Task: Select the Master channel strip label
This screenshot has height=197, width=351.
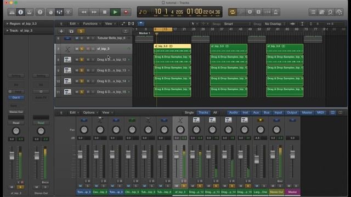Action: coord(292,192)
